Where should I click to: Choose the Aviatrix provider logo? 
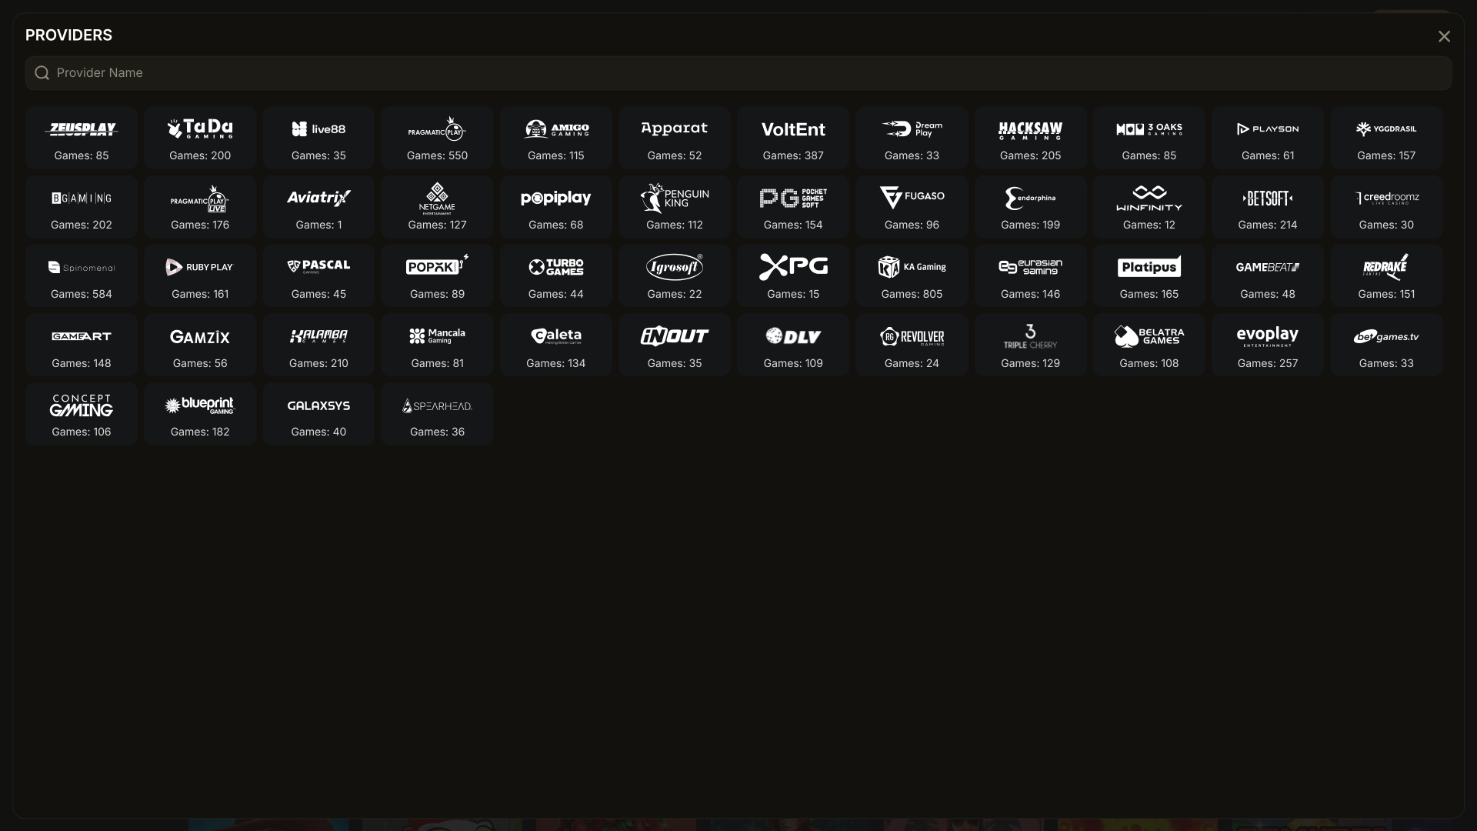point(318,199)
